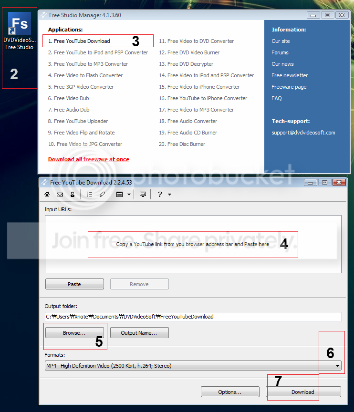Open the DVDVideoSoft Free Studio desktop shortcut

click(20, 31)
